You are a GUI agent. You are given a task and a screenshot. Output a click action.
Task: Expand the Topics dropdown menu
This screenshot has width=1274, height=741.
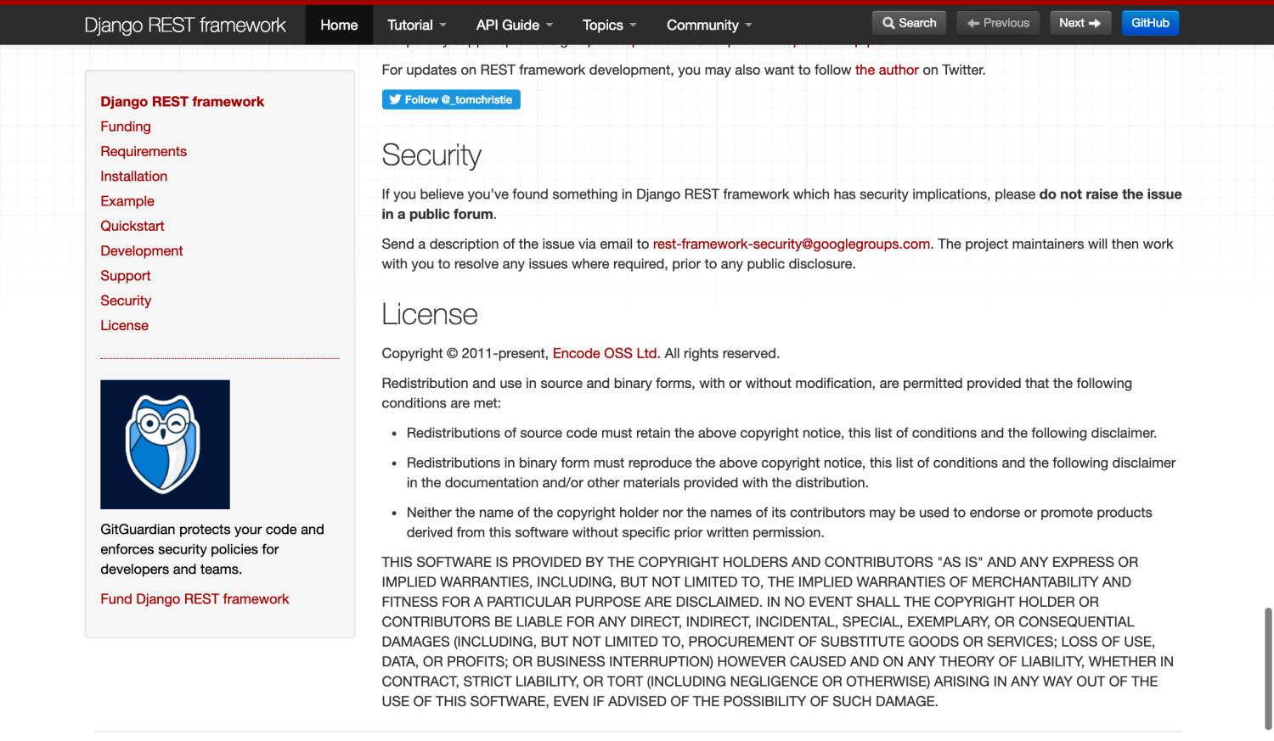[609, 25]
